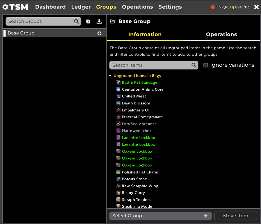This screenshot has width=261, height=224.
Task: Click Ethereal Pomegranate item icon
Action: click(x=118, y=117)
